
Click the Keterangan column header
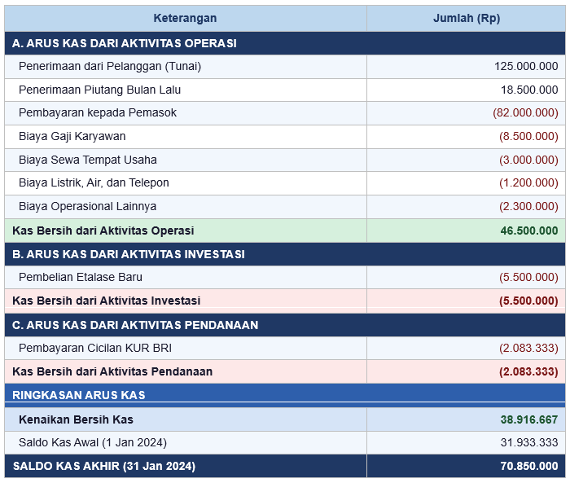pos(185,19)
